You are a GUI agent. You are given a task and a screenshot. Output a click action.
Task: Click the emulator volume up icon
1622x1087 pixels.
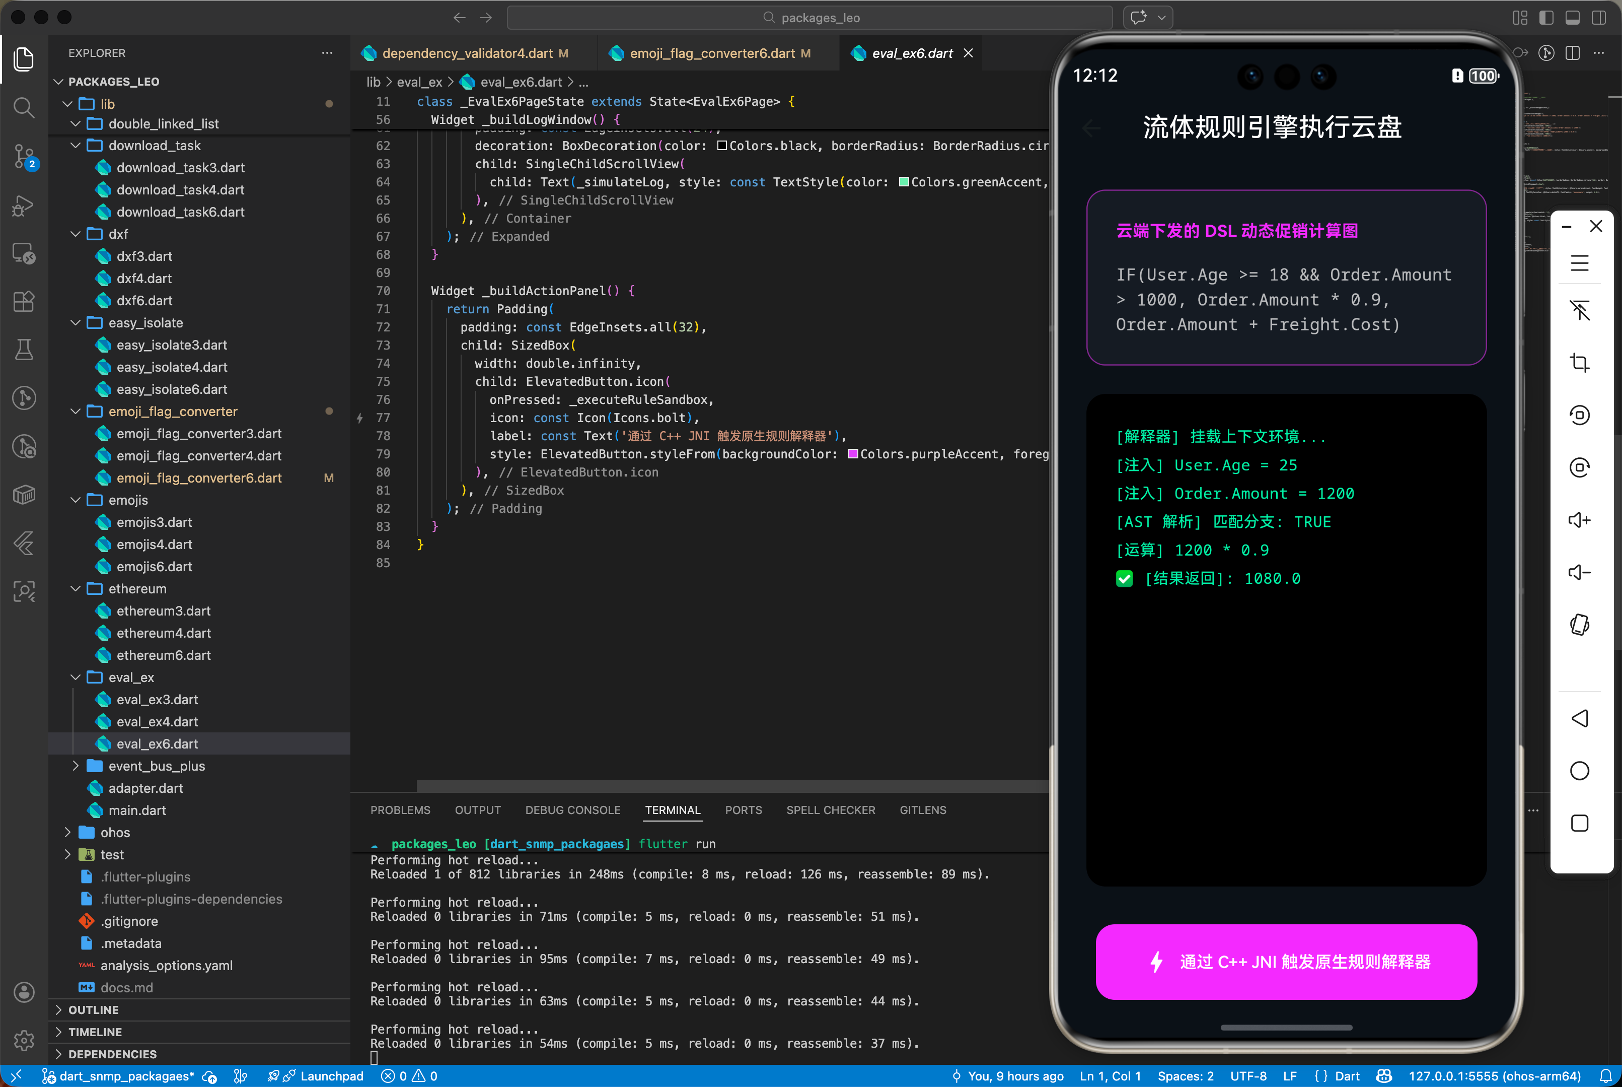(1579, 520)
